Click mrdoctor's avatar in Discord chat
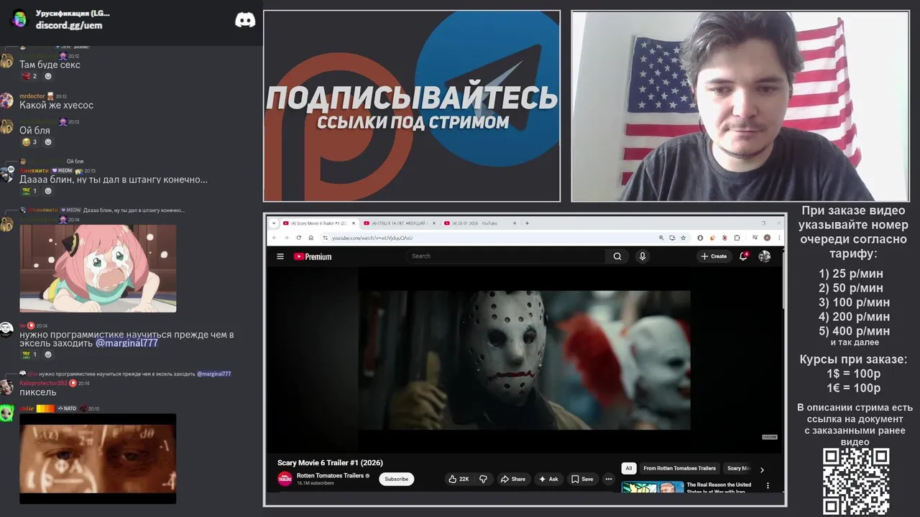This screenshot has height=517, width=920. click(x=6, y=100)
